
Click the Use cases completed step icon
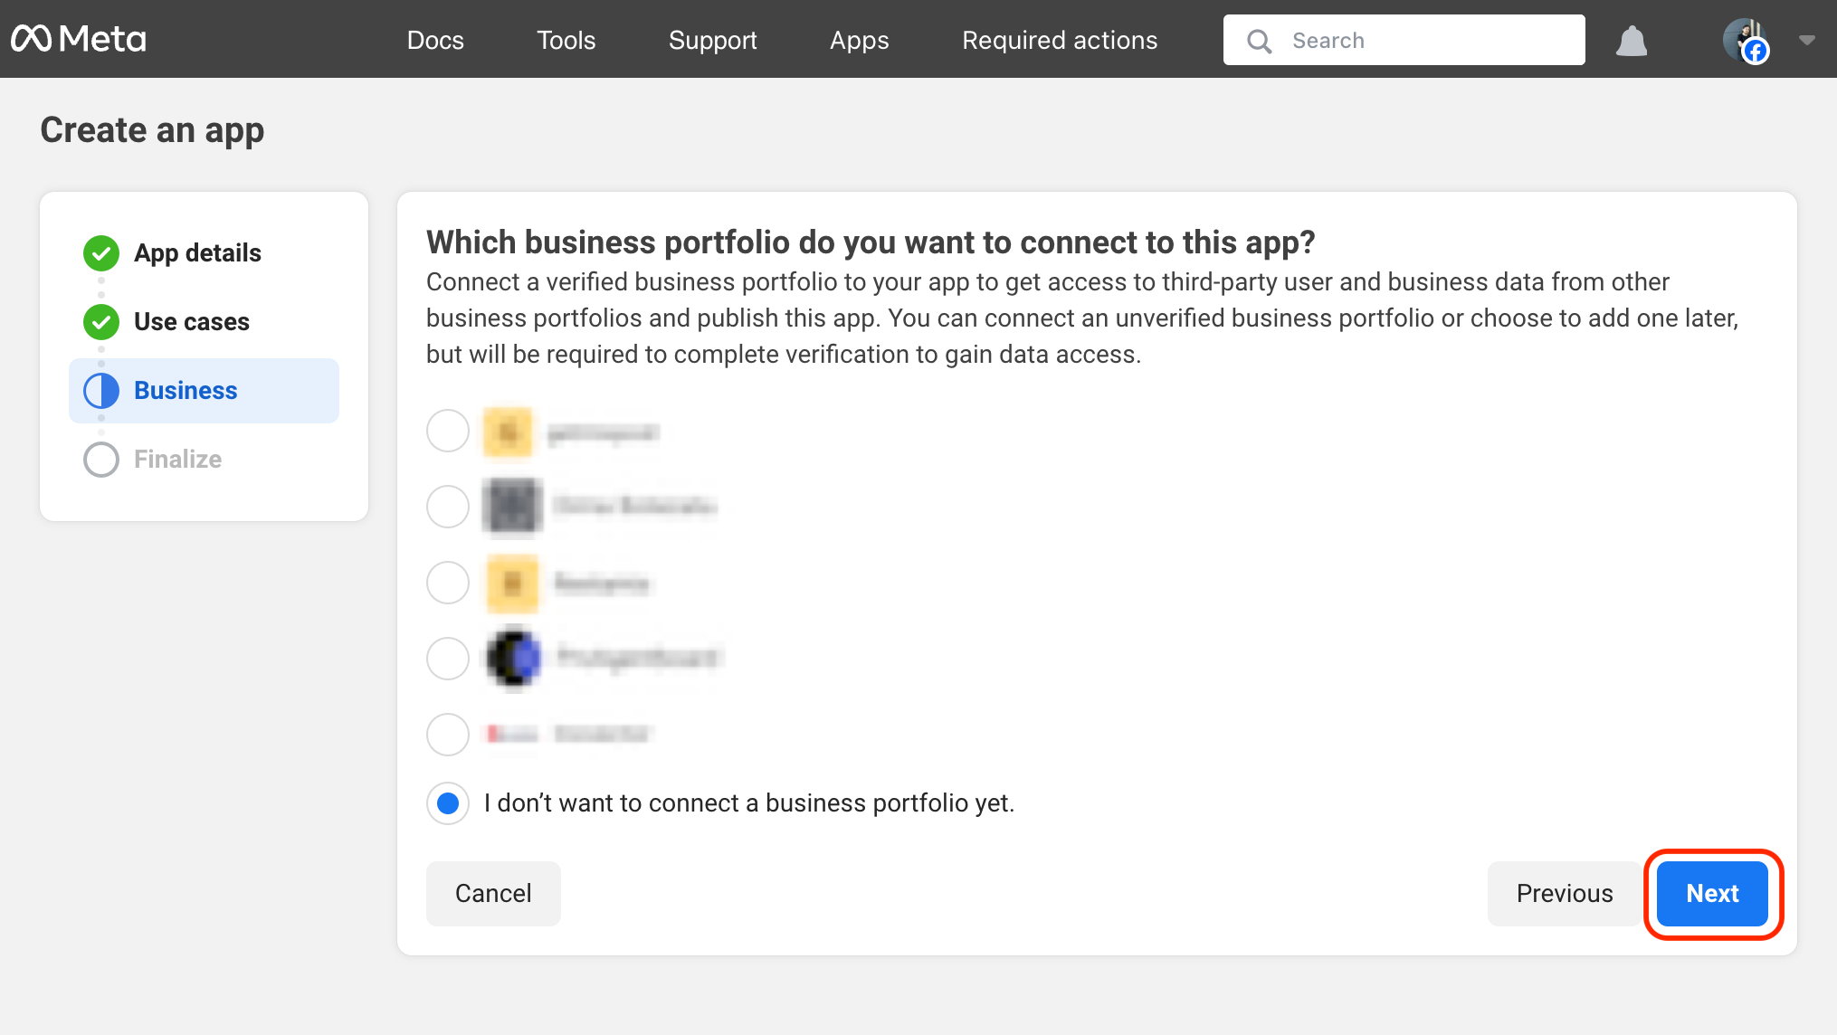(x=100, y=321)
